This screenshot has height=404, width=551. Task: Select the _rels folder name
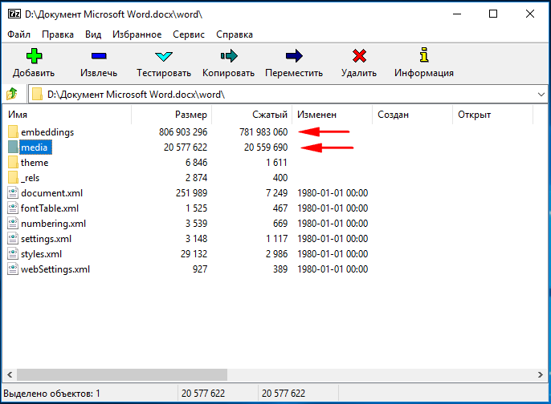pyautogui.click(x=31, y=178)
